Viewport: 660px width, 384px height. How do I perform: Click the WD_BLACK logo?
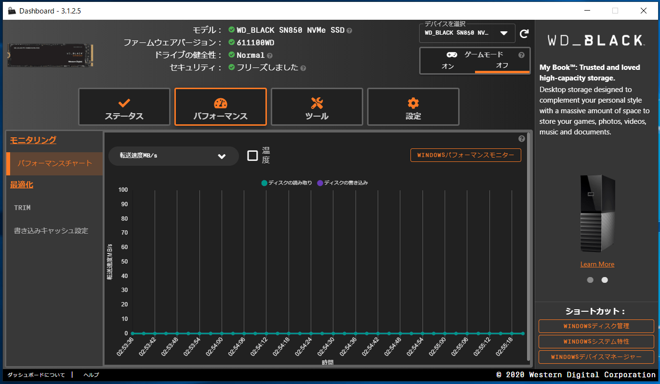point(596,40)
